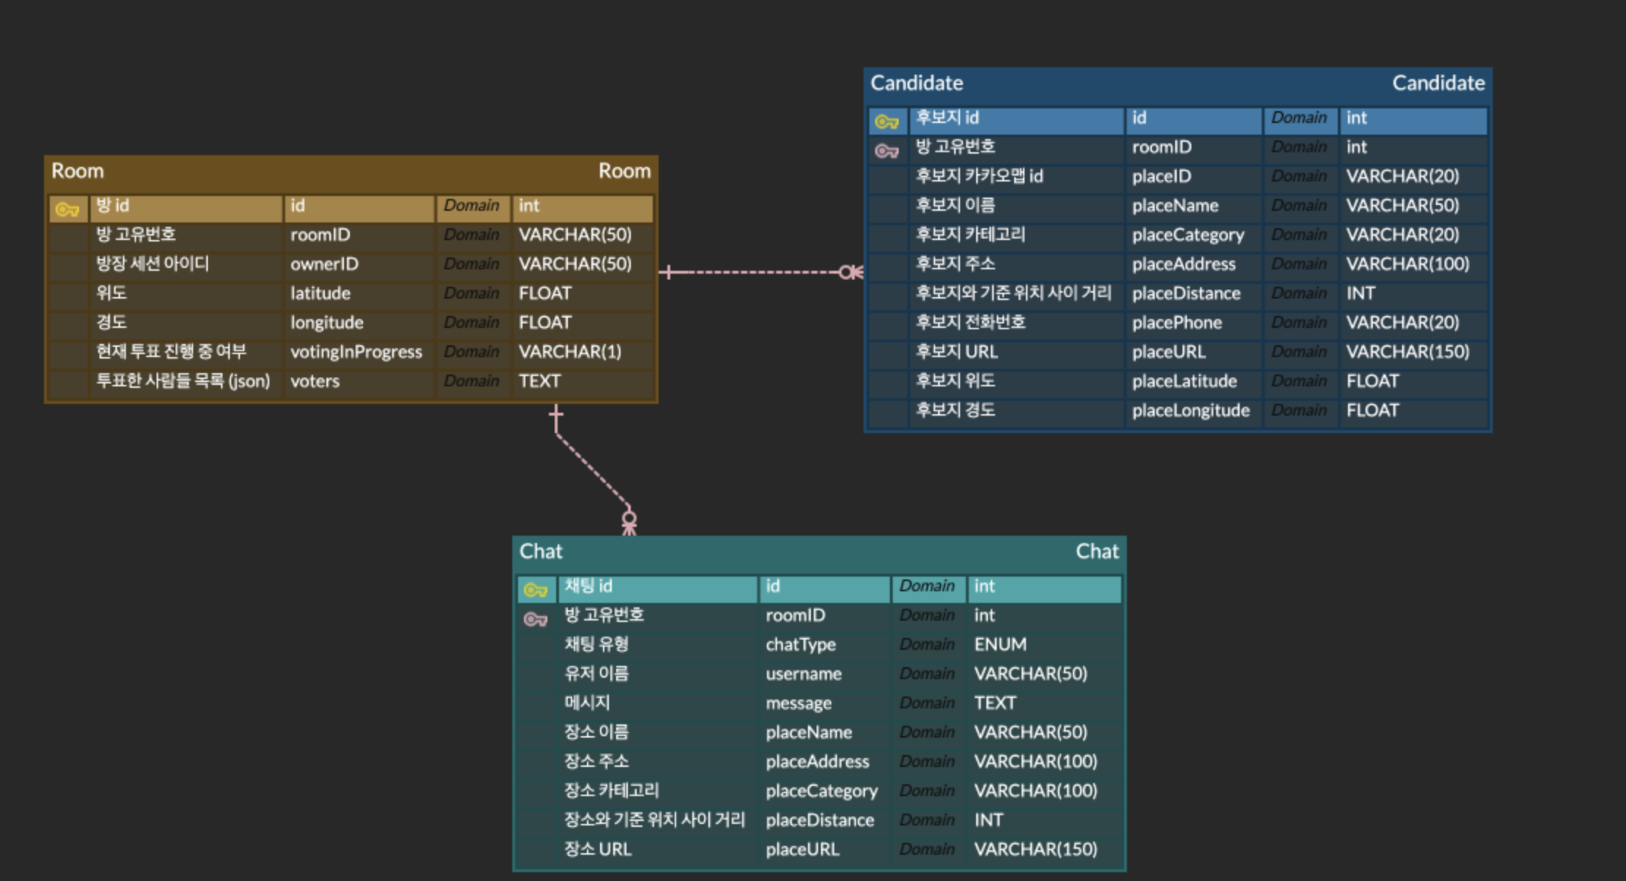This screenshot has width=1626, height=881.
Task: Select the ENUM type of the chatType row
Action: (1000, 645)
